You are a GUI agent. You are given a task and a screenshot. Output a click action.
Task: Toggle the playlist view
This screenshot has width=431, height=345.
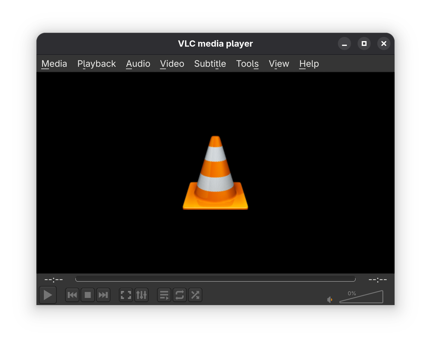coord(164,295)
